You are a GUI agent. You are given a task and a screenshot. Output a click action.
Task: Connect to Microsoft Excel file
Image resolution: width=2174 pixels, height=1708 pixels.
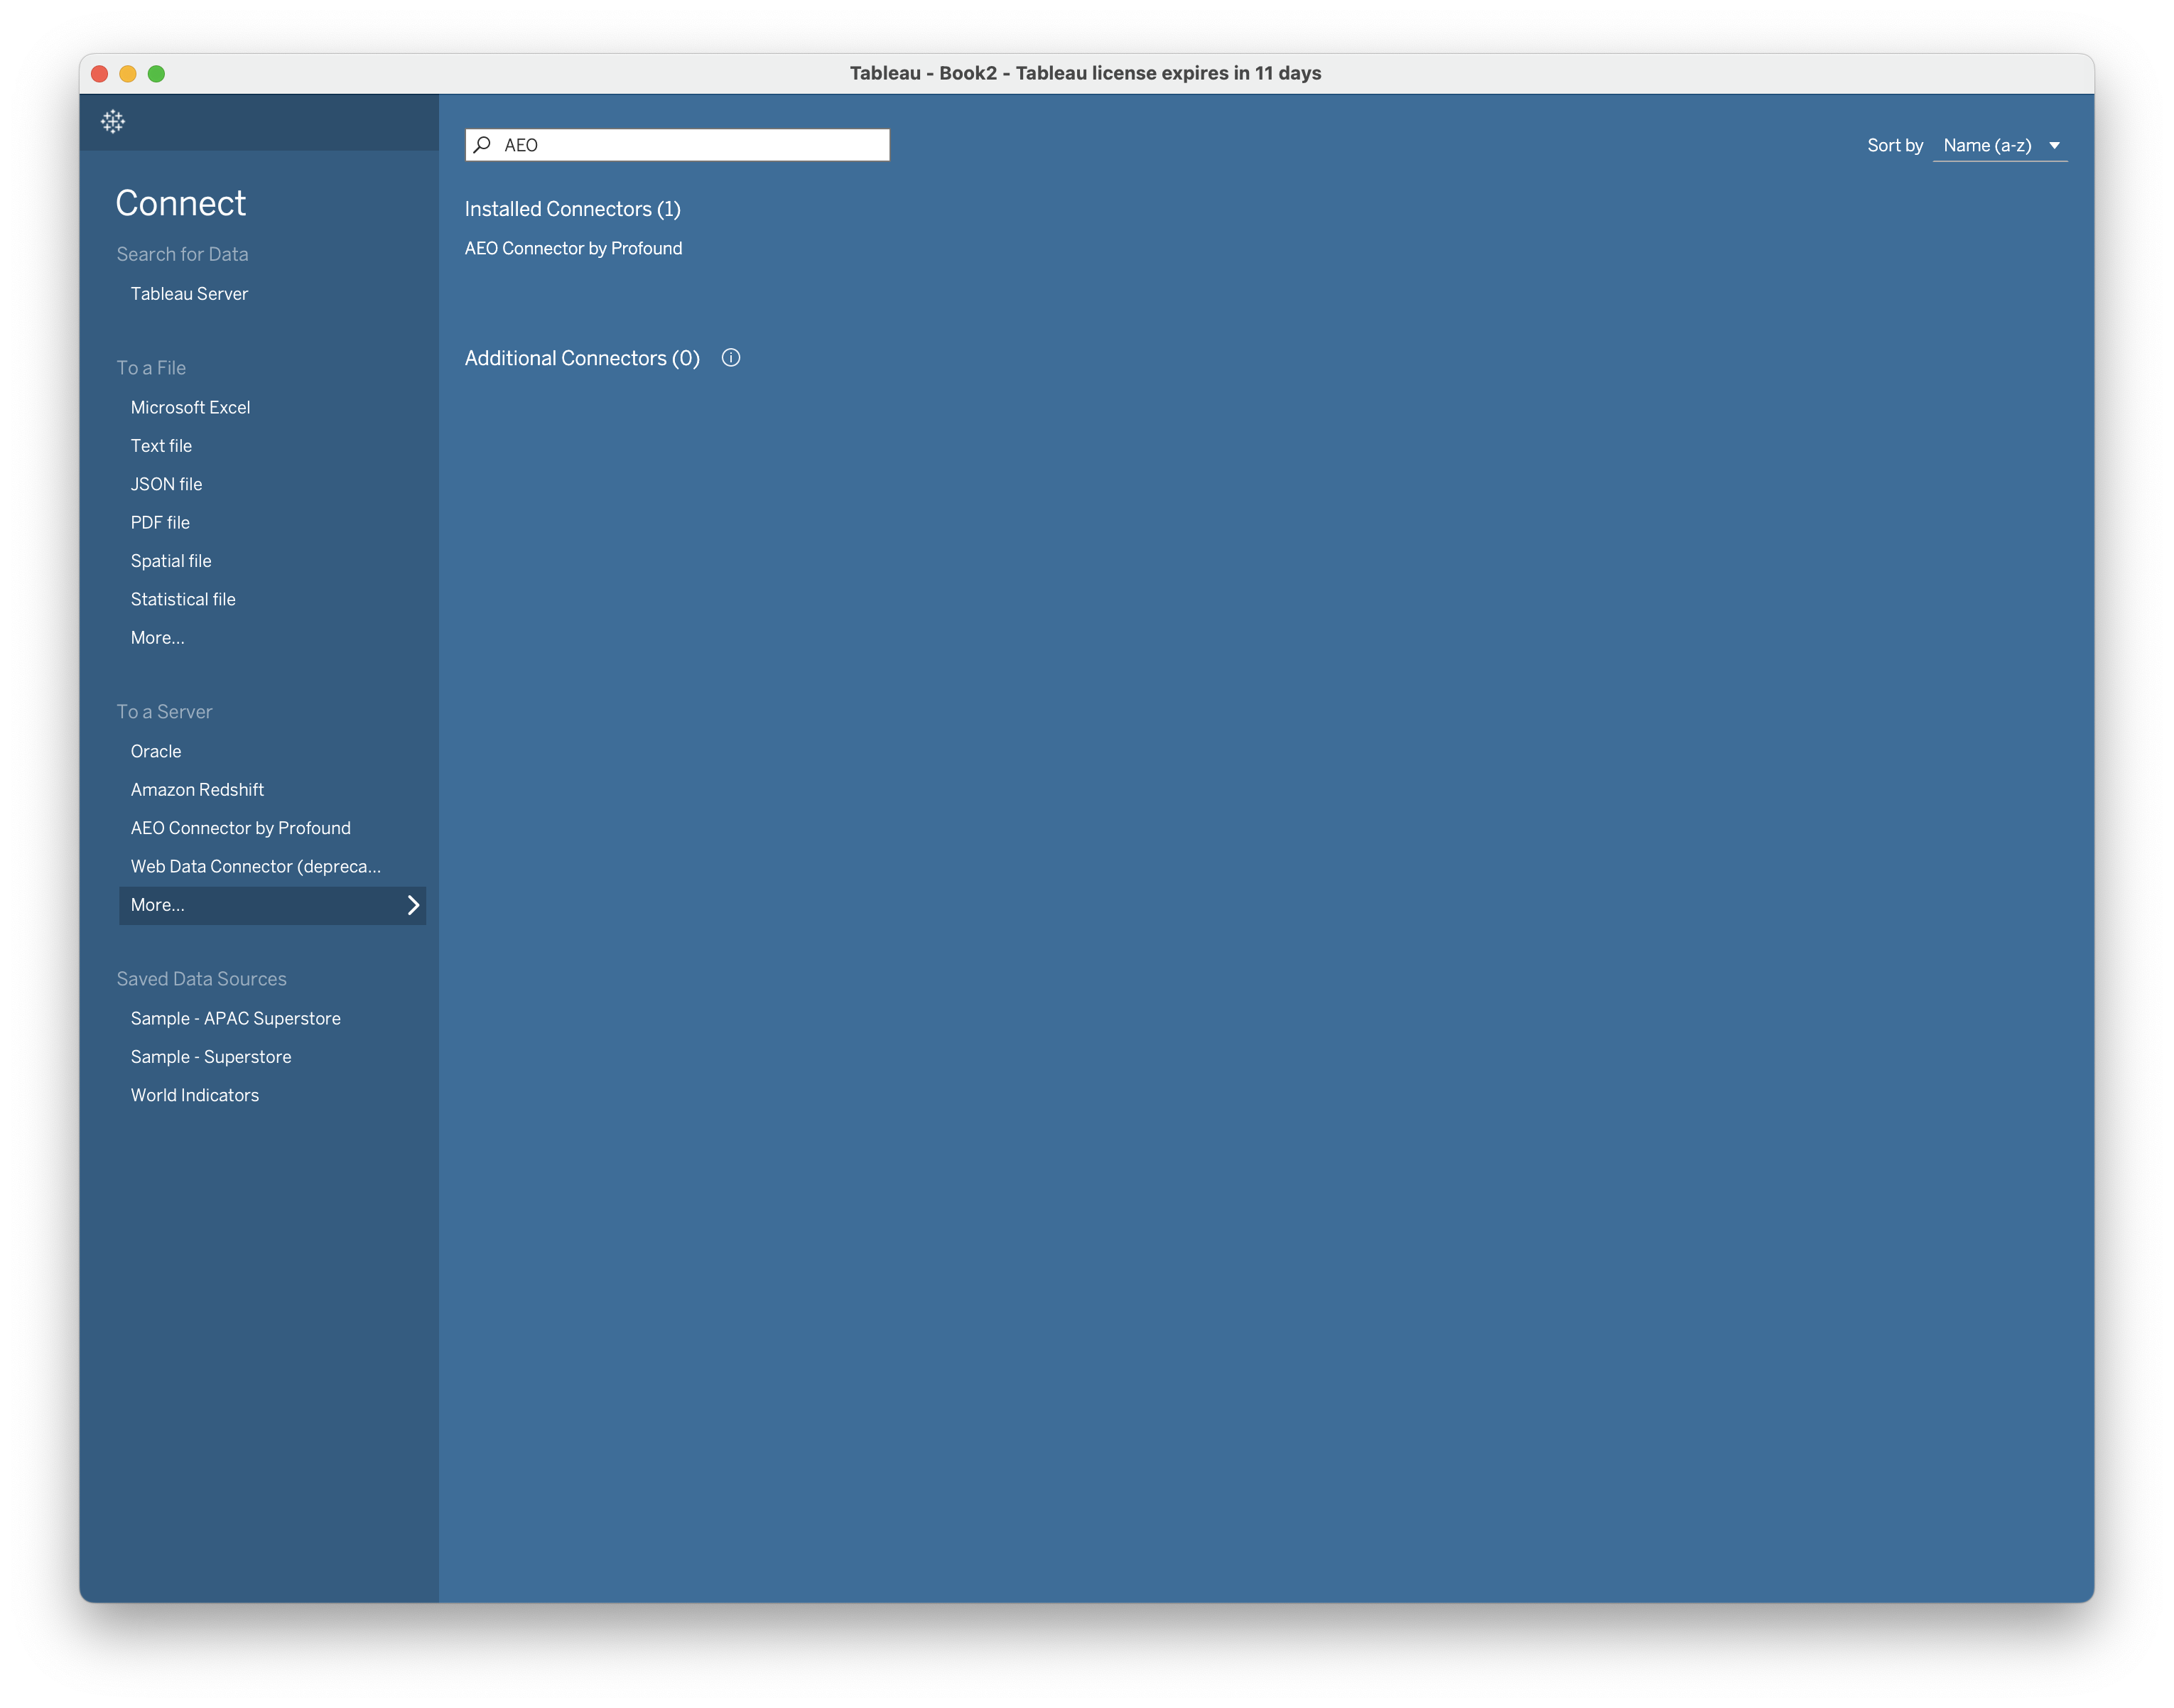(190, 408)
